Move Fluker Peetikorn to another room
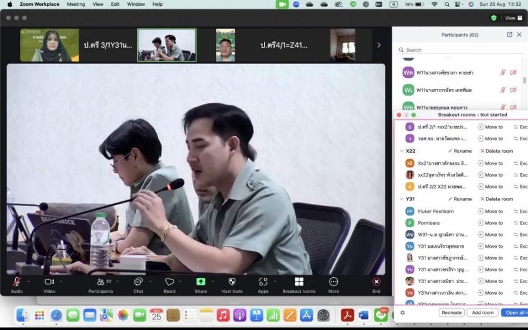 coord(490,211)
